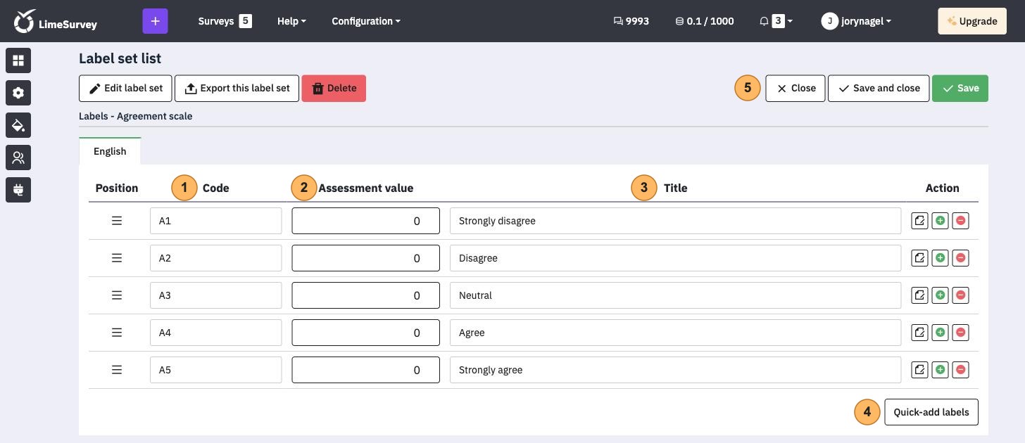Expand the Configuration menu
Image resolution: width=1025 pixels, height=443 pixels.
pos(366,21)
